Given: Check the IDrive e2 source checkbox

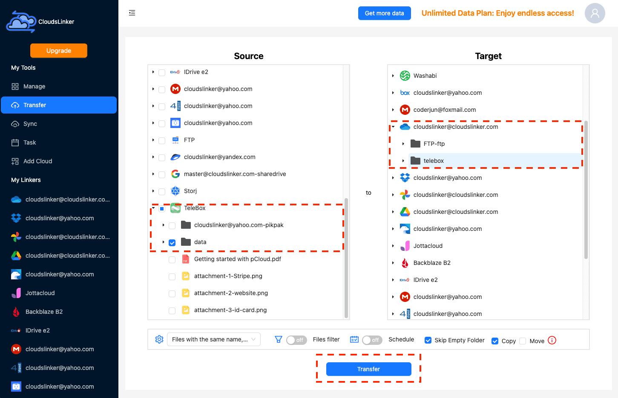Looking at the screenshot, I should 162,73.
